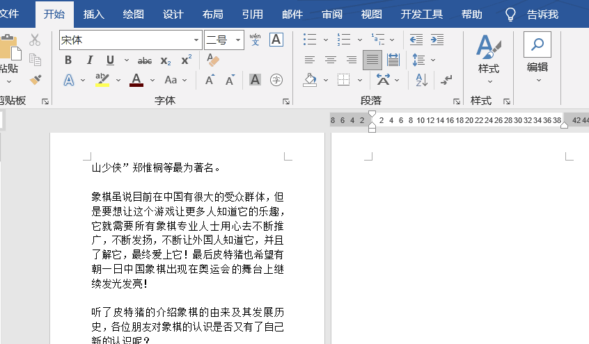Increase font size with grow font icon
The width and height of the screenshot is (589, 344).
point(210,80)
